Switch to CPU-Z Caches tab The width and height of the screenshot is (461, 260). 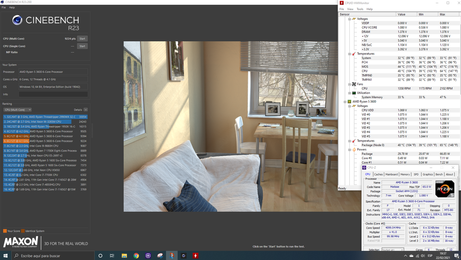(x=378, y=174)
